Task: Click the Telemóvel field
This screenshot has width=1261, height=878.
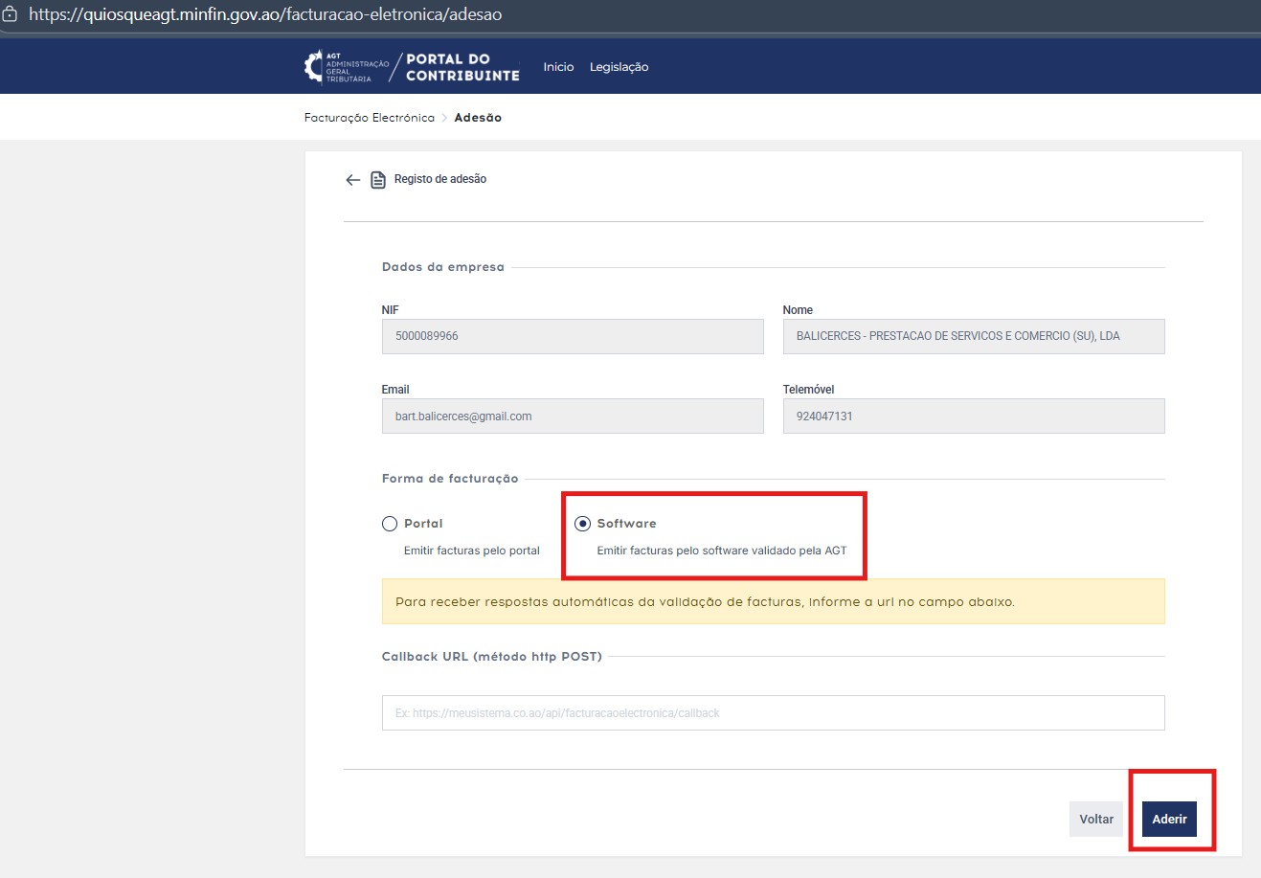Action: click(x=973, y=416)
